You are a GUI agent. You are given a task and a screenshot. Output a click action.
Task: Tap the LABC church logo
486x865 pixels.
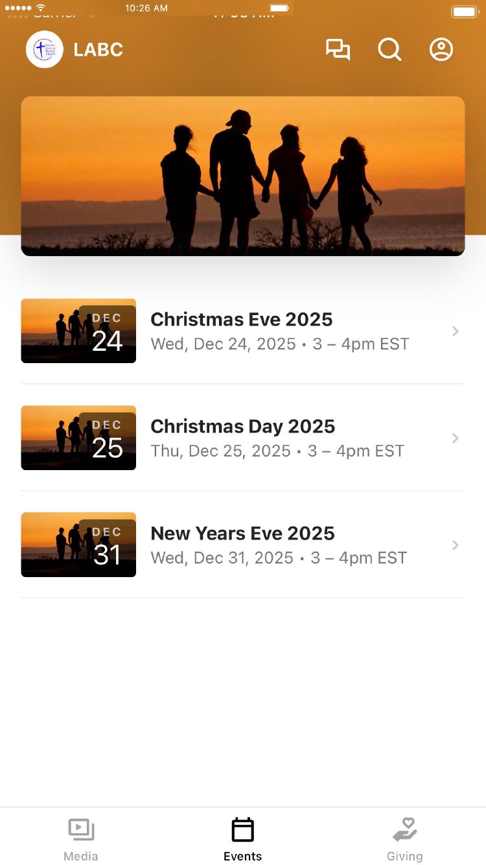45,49
